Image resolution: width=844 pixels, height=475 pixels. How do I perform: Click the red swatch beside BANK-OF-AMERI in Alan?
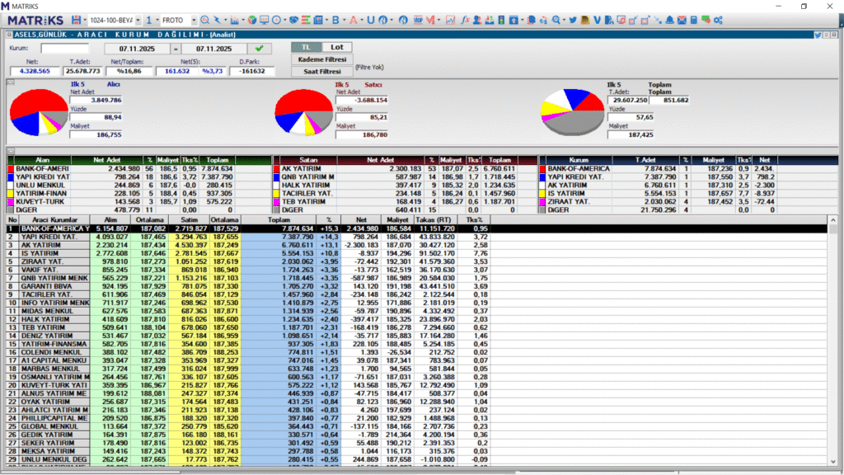(x=12, y=168)
